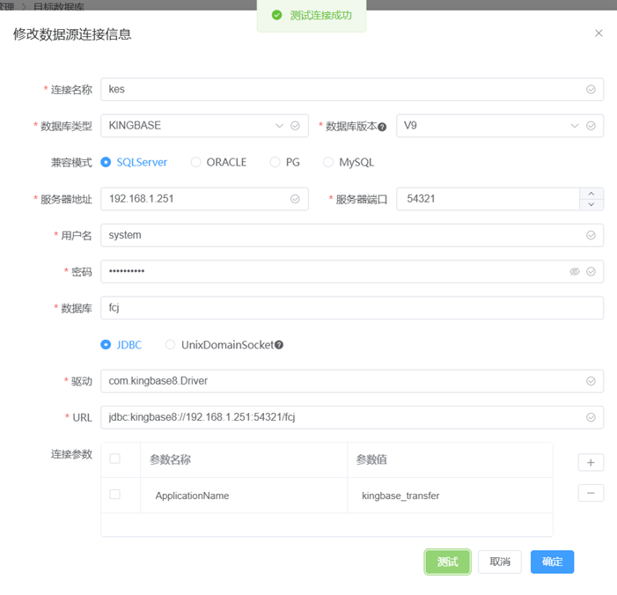Add a connection parameter with plus button
The width and height of the screenshot is (617, 595).
click(x=591, y=462)
